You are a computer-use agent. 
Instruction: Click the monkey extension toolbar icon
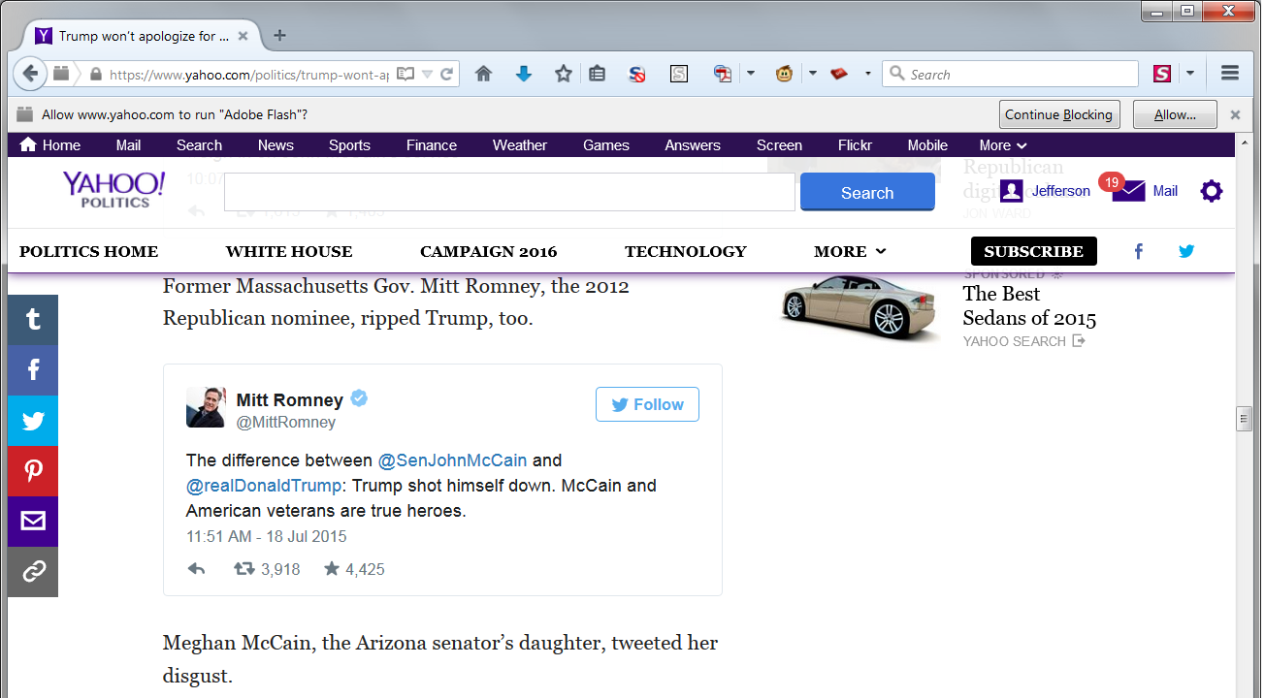(x=784, y=74)
